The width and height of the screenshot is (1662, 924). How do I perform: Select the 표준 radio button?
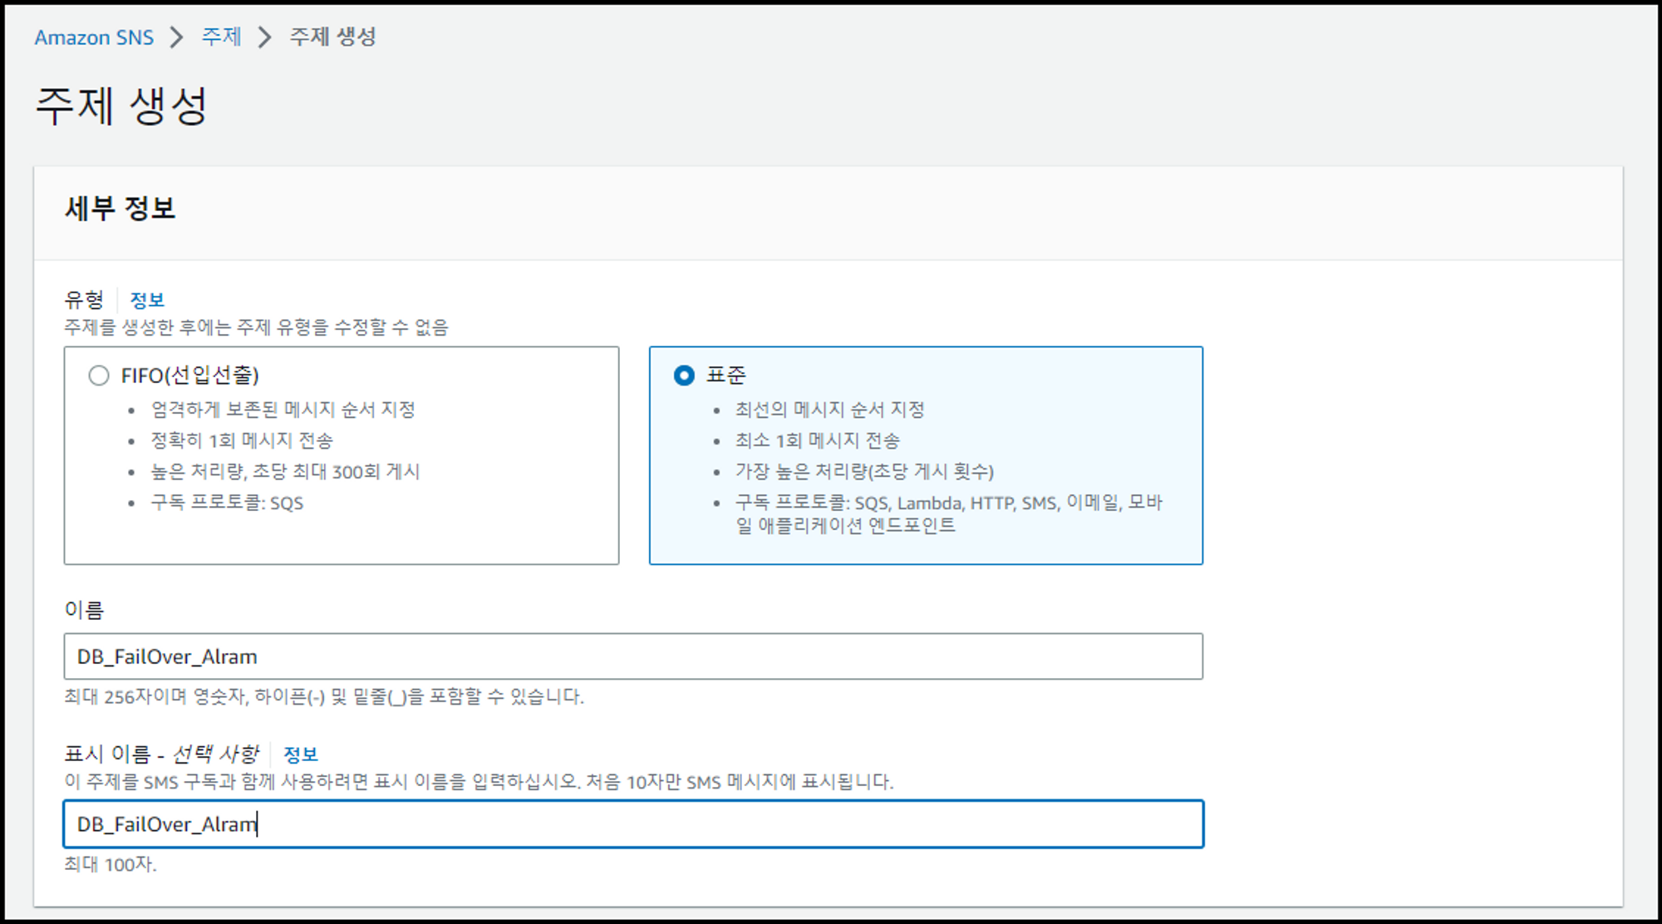click(684, 376)
